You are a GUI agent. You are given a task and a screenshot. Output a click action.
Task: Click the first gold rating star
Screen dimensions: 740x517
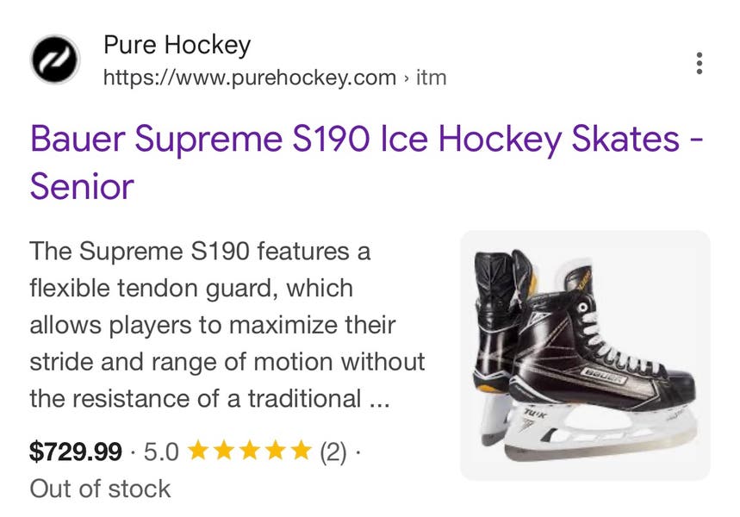coord(198,450)
